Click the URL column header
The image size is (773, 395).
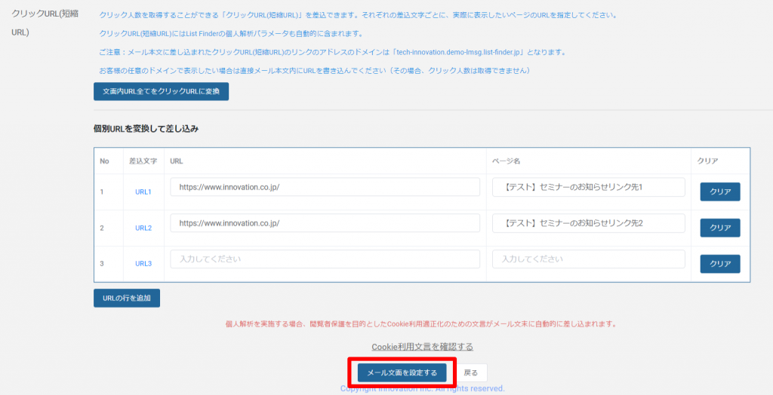click(x=177, y=161)
